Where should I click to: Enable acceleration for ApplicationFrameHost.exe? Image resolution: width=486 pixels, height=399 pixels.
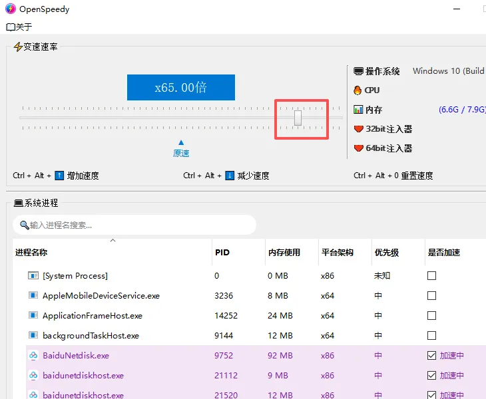click(431, 315)
